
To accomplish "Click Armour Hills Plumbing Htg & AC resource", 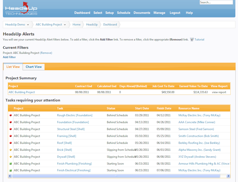I will pos(204,164).
